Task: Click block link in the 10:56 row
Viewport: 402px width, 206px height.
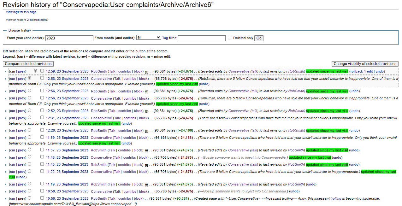Action: (138, 199)
